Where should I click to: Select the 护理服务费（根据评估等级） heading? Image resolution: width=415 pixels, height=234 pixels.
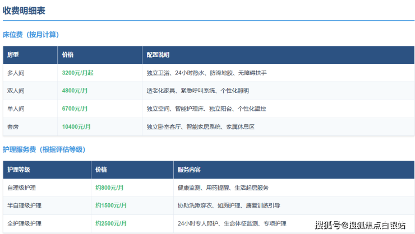coord(44,149)
